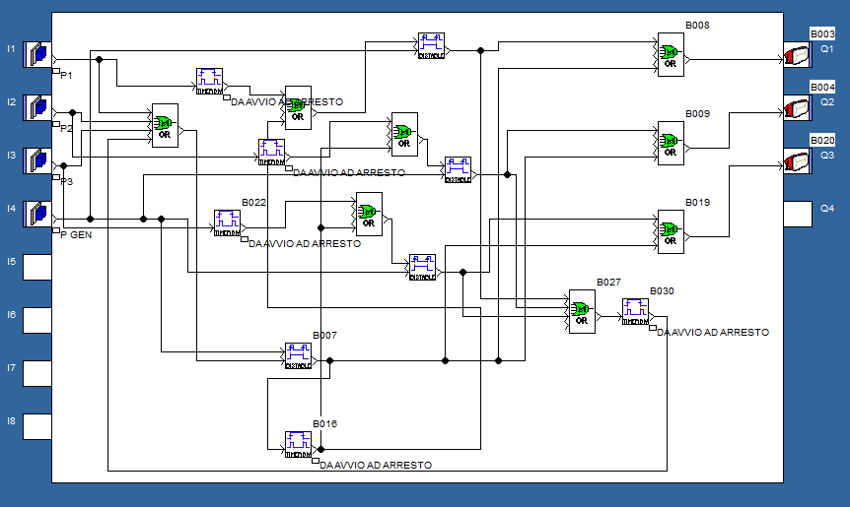Screen dimensions: 850x507
Task: Click the I4 input block P GEN
Action: (37, 214)
